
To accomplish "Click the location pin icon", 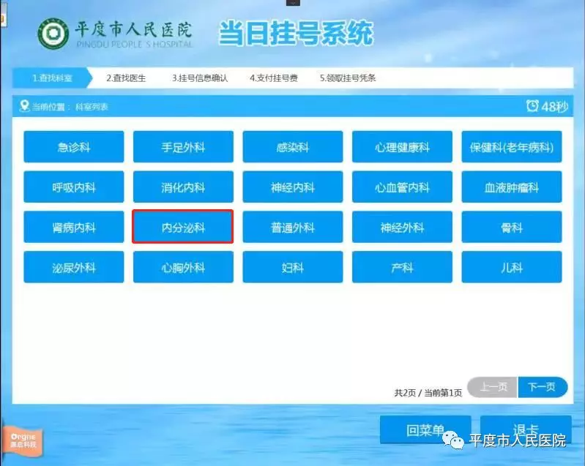I will tap(24, 107).
